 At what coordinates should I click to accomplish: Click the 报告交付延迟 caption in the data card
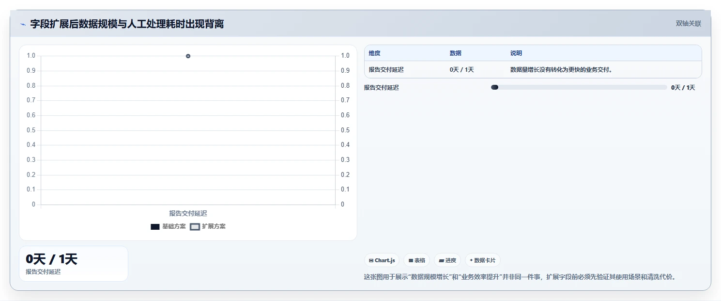(43, 272)
